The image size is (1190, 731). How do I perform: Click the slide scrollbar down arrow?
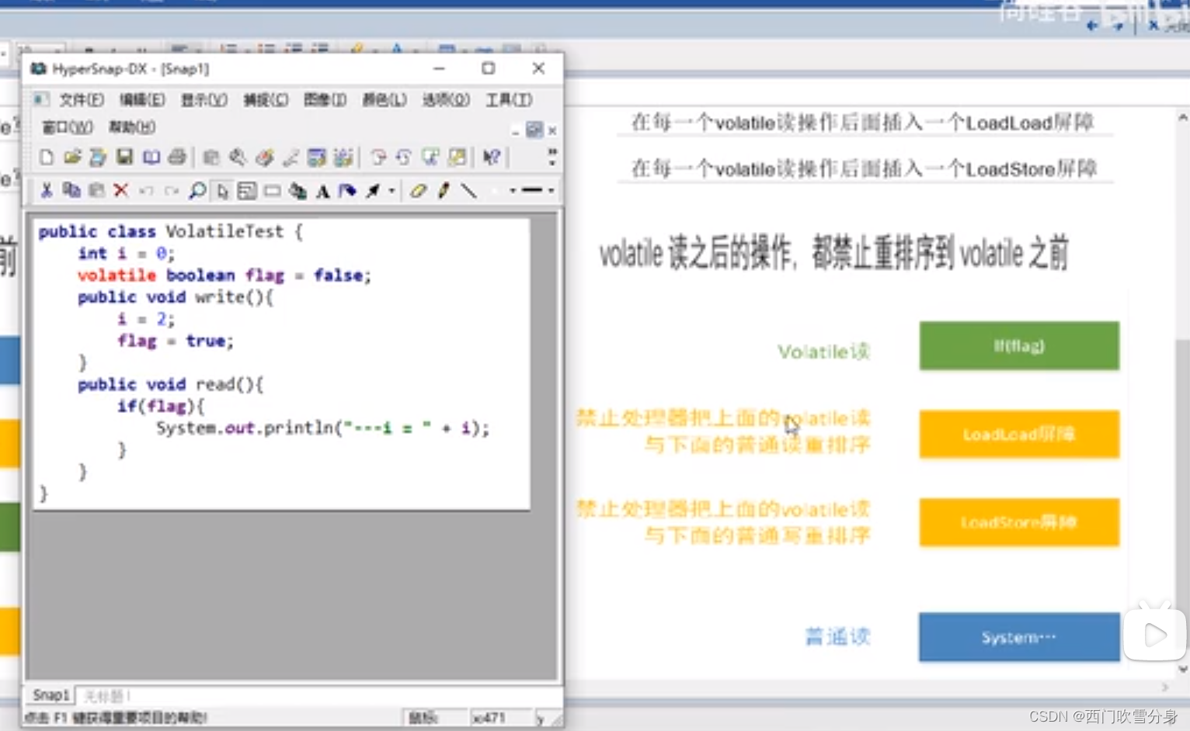(1182, 669)
